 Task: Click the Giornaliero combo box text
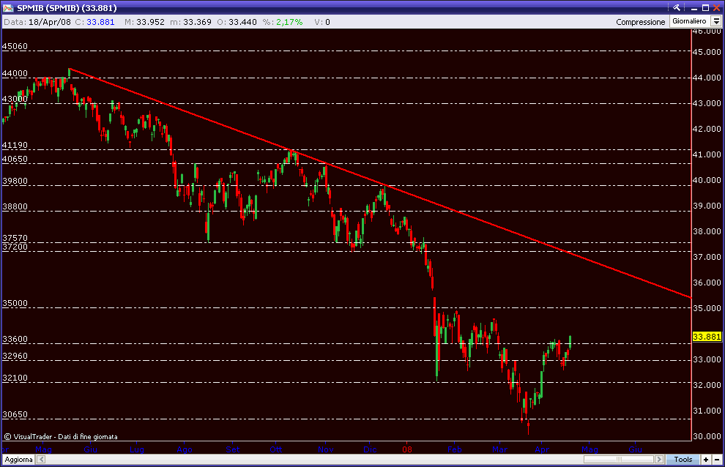[x=689, y=22]
